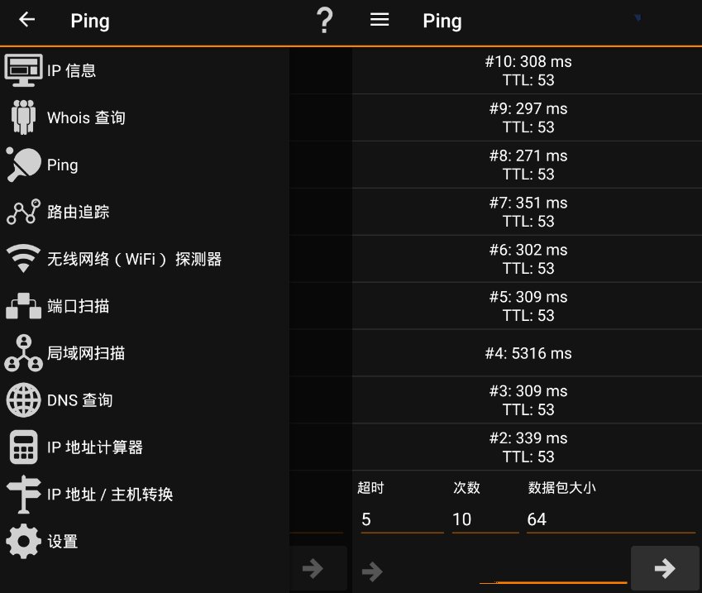Open 路由追踪 route graph icon
The height and width of the screenshot is (593, 702).
pyautogui.click(x=23, y=212)
